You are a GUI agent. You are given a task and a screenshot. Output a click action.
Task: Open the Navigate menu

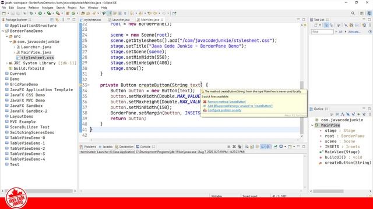point(48,8)
